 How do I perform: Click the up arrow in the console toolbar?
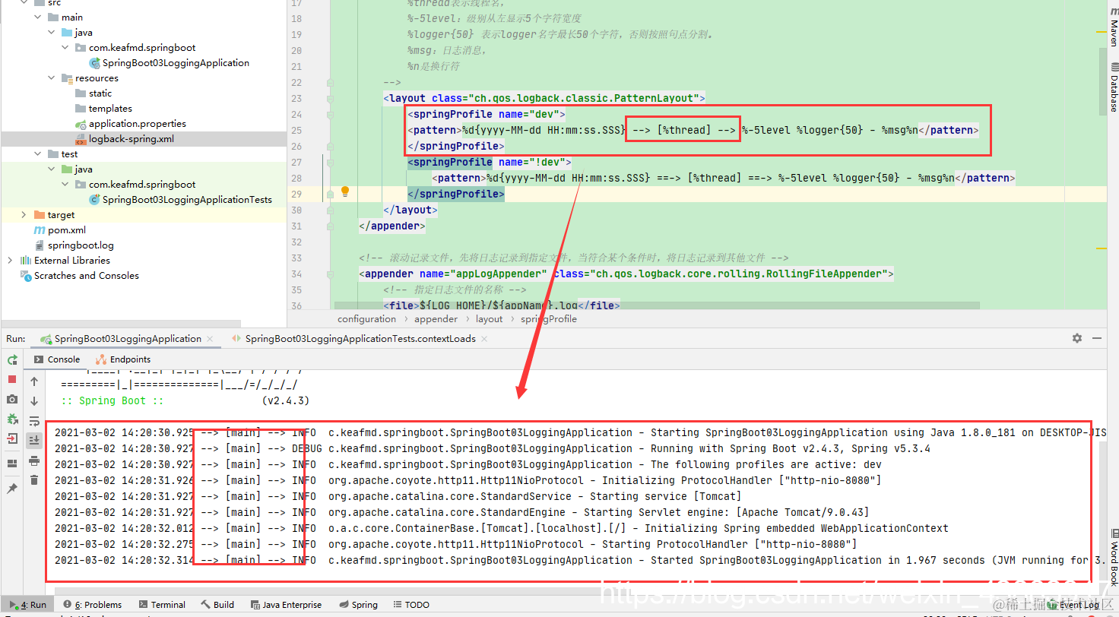coord(34,381)
